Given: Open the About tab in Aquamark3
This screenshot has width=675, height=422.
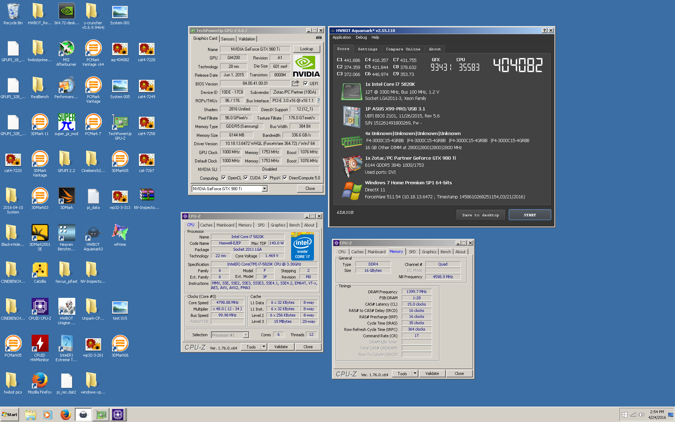Looking at the screenshot, I should pos(435,49).
